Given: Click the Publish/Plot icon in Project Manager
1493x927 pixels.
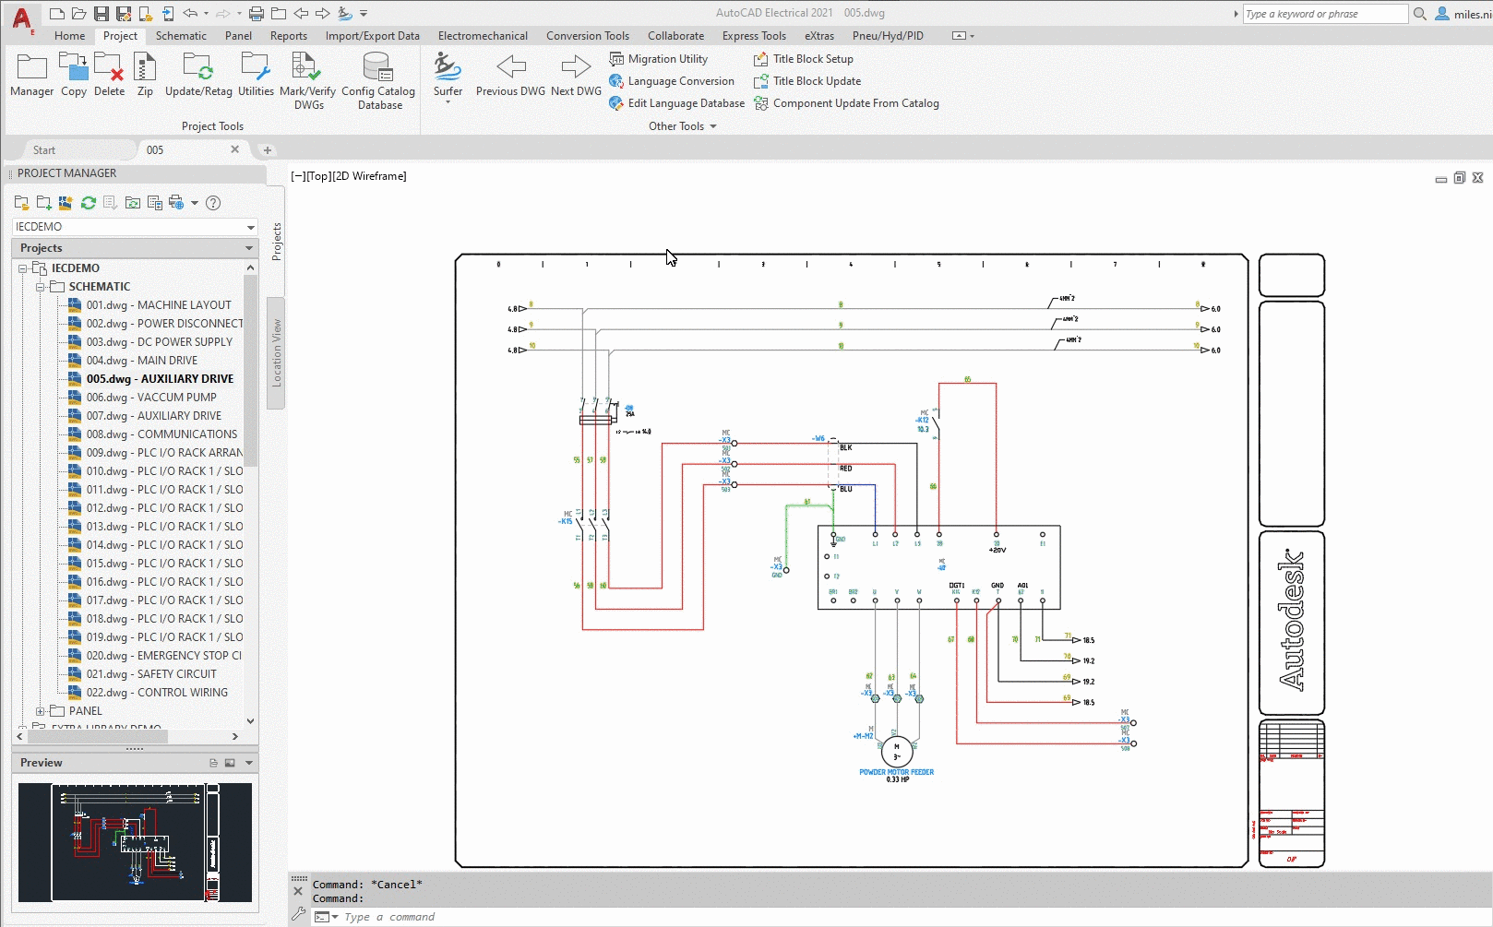Looking at the screenshot, I should click(x=176, y=203).
